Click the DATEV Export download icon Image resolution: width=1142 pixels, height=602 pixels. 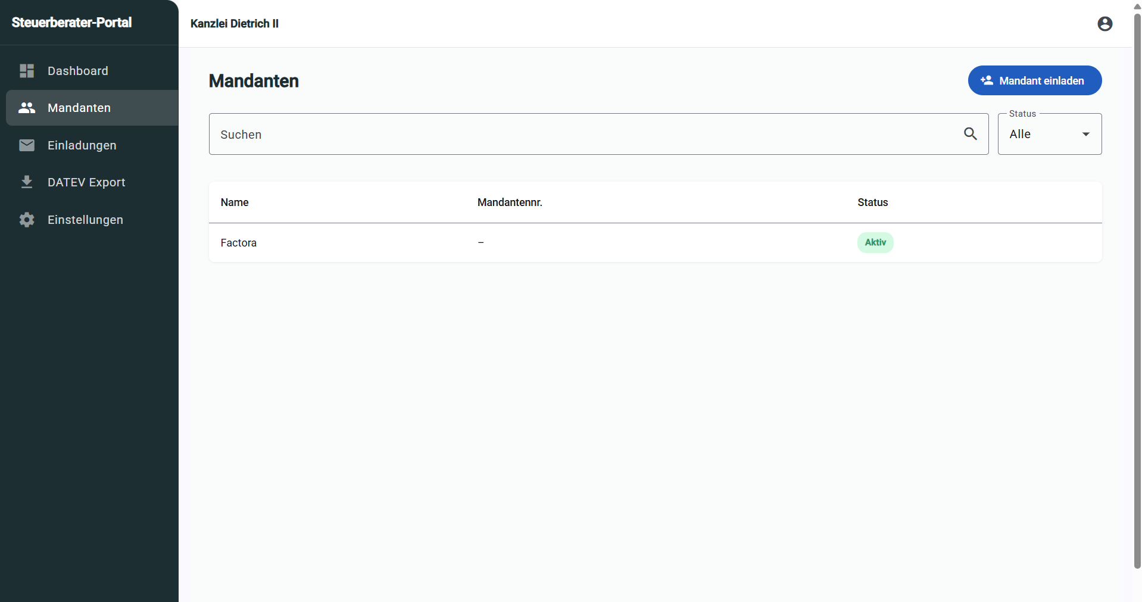tap(27, 182)
